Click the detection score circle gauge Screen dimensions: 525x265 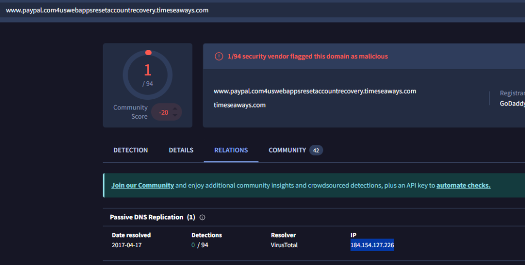tap(148, 75)
